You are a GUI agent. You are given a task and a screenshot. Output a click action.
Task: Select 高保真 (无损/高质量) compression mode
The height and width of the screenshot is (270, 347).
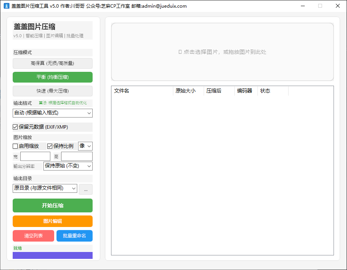[x=52, y=63]
